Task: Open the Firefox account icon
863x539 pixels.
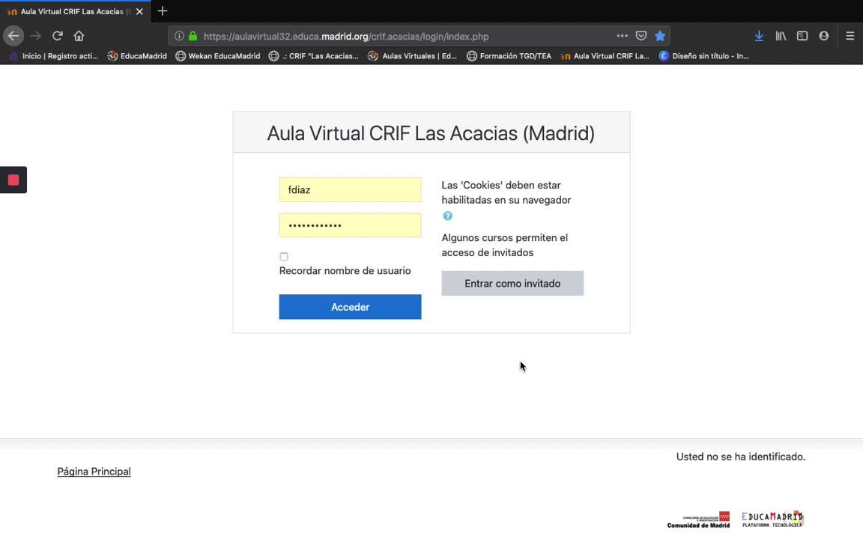Action: coord(823,36)
